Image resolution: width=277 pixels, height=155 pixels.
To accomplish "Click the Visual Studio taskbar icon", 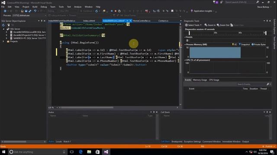I will pos(106,152).
